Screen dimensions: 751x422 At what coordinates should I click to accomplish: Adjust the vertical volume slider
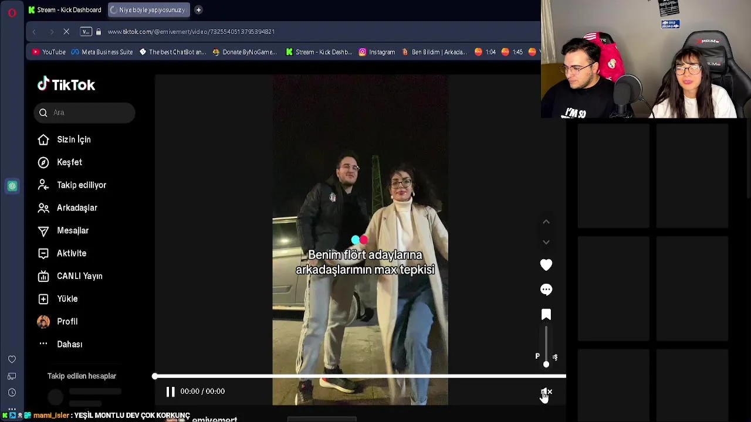click(x=546, y=346)
